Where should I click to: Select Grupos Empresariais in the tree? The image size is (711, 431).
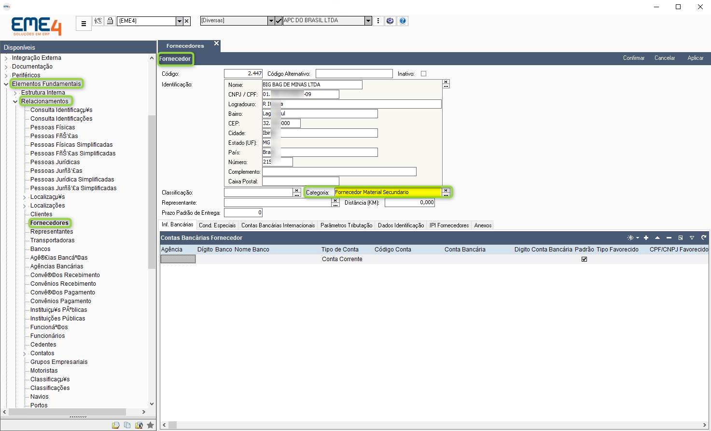coord(59,362)
